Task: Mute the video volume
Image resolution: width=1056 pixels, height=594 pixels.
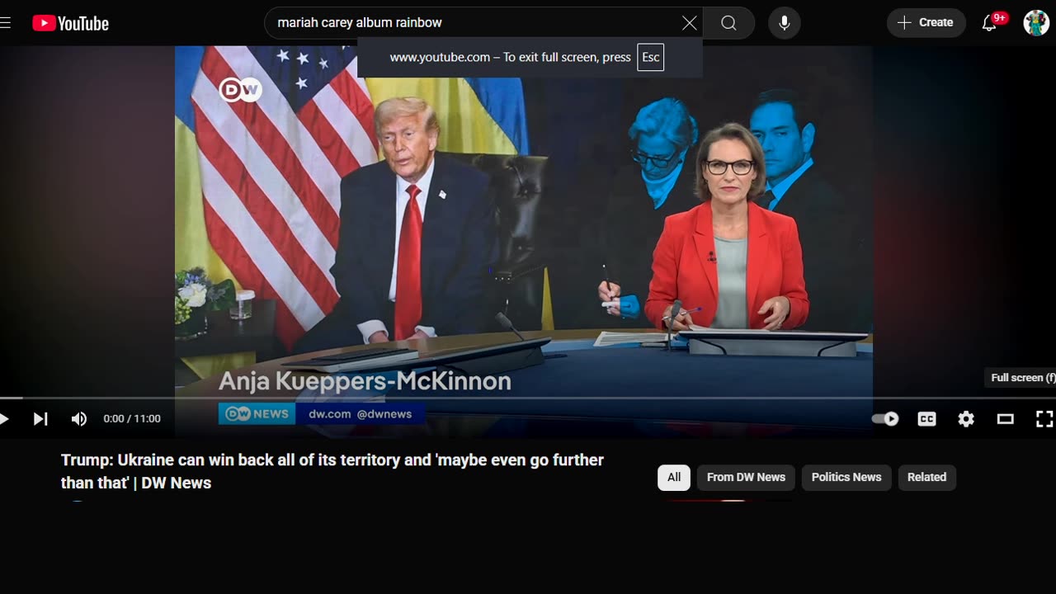Action: 79,419
